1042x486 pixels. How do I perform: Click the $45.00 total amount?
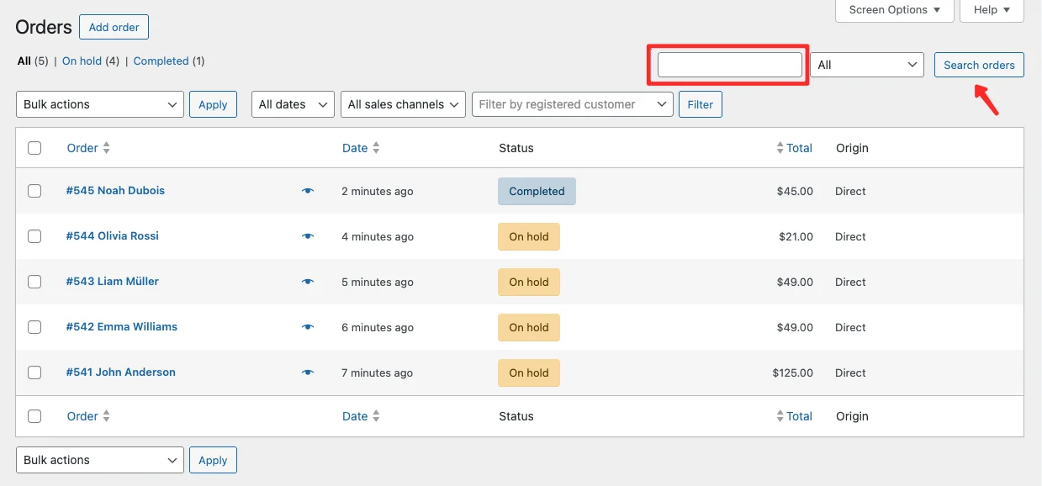[795, 191]
